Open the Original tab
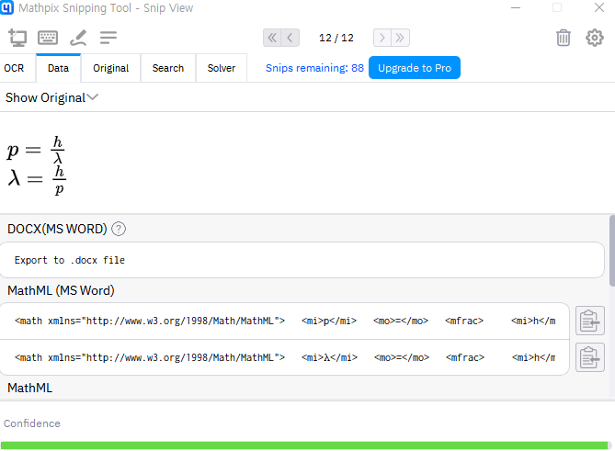Viewport: 615px width, 451px height. [x=110, y=68]
